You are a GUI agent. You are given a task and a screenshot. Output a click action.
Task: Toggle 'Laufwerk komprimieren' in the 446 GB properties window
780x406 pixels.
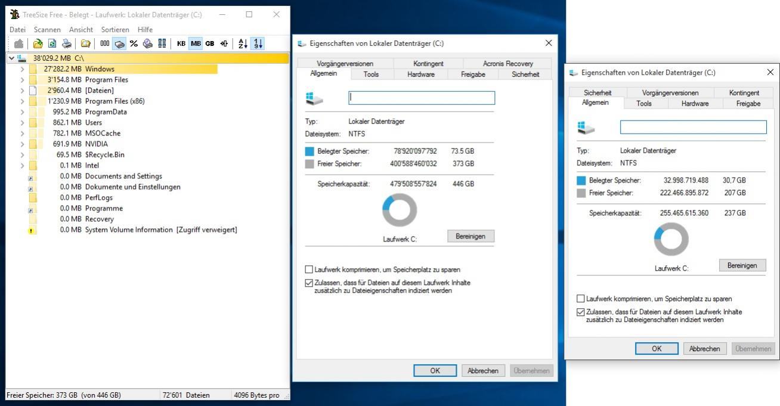click(x=309, y=269)
